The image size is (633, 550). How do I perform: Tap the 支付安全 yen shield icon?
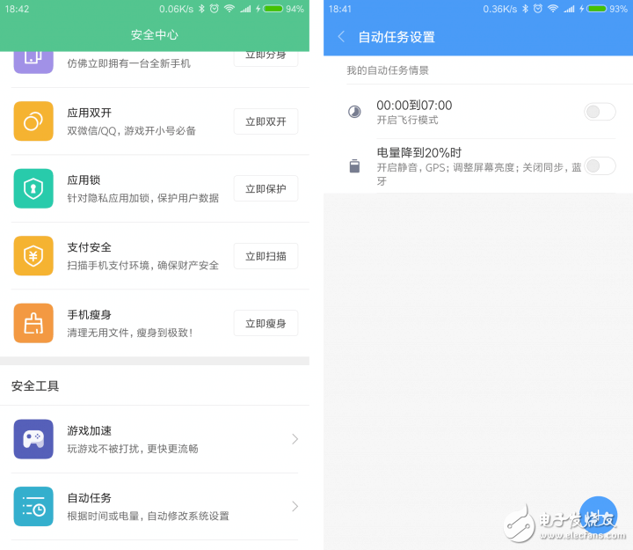(33, 256)
